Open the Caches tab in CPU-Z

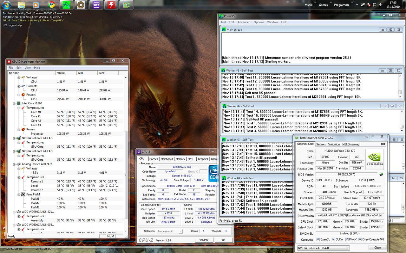click(154, 159)
